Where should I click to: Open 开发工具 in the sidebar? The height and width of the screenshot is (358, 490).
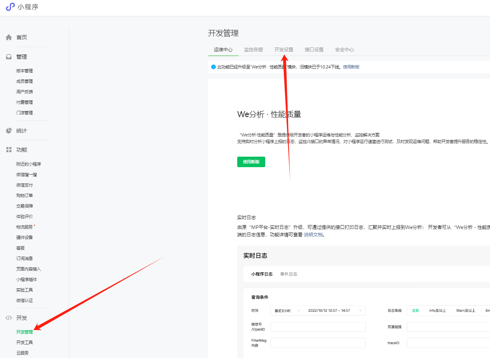click(24, 342)
